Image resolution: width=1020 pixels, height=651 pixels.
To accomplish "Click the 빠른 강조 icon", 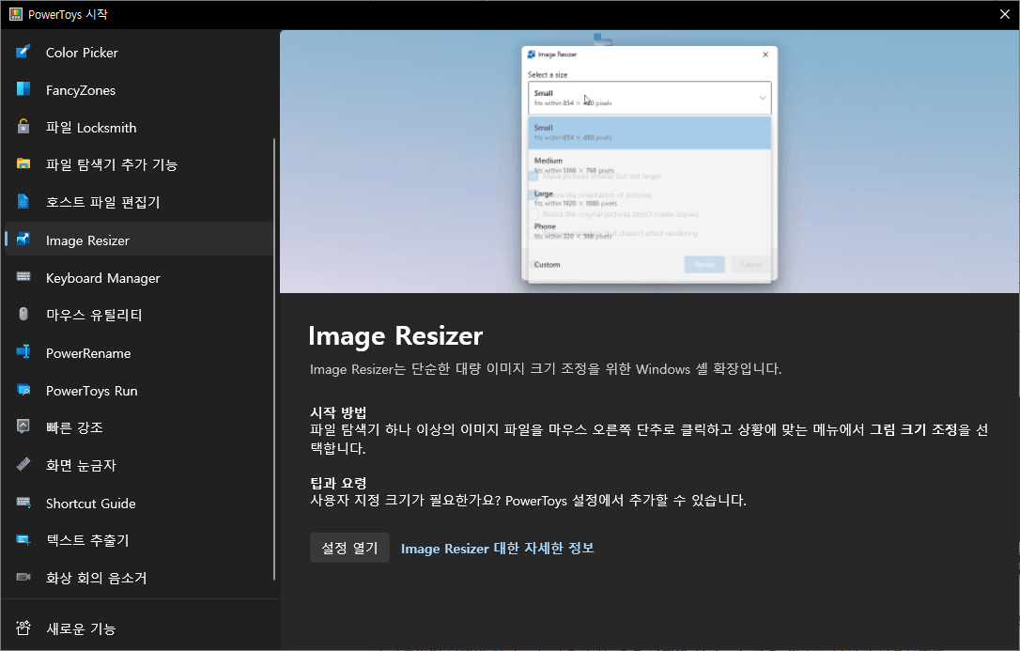I will pyautogui.click(x=23, y=426).
